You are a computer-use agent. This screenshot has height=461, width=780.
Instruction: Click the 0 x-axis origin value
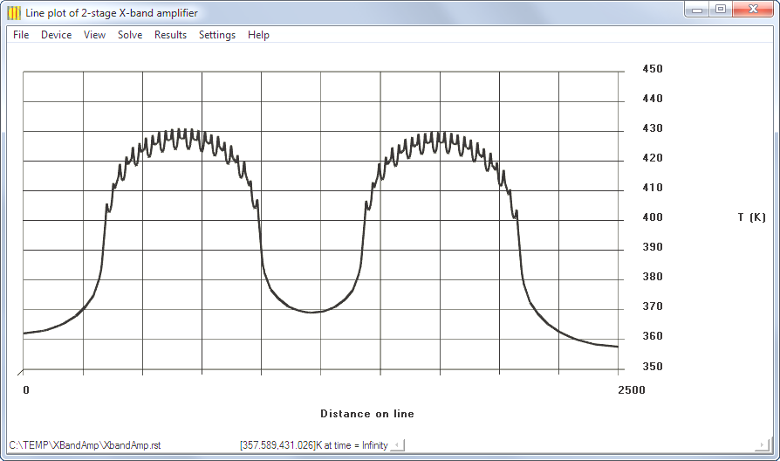(x=26, y=390)
